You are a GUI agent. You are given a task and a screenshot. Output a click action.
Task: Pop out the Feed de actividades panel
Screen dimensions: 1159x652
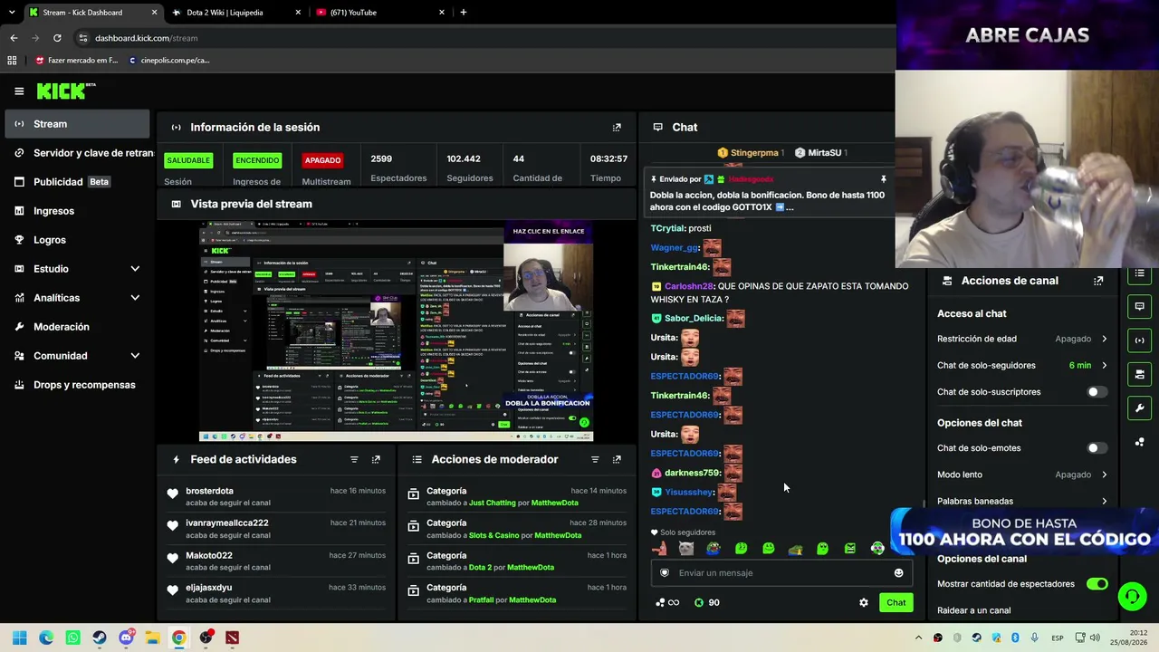click(376, 459)
